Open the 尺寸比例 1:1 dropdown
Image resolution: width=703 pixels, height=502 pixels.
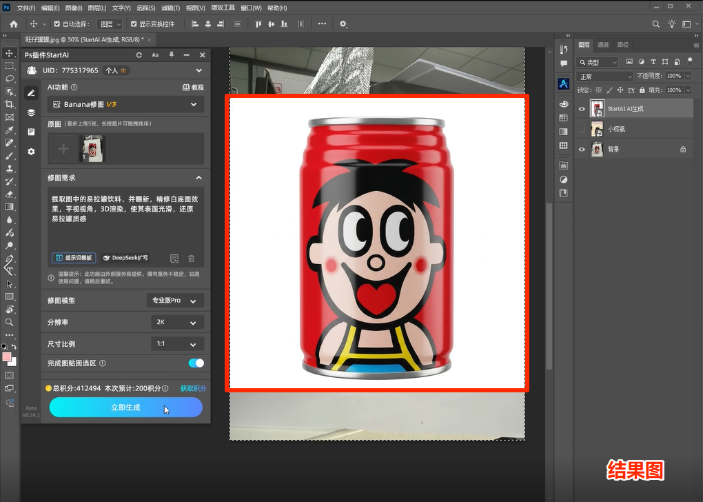point(178,344)
